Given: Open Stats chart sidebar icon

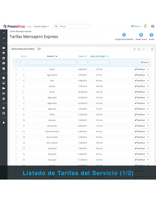Looking at the screenshot, I should [x=4, y=68].
